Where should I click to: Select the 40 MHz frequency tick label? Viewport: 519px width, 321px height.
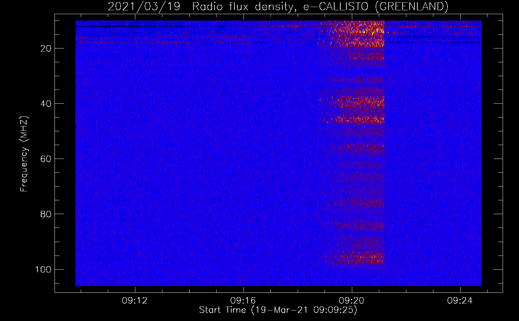[x=46, y=104]
